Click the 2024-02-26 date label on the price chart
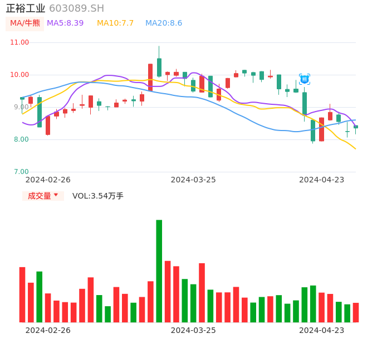 [48, 180]
